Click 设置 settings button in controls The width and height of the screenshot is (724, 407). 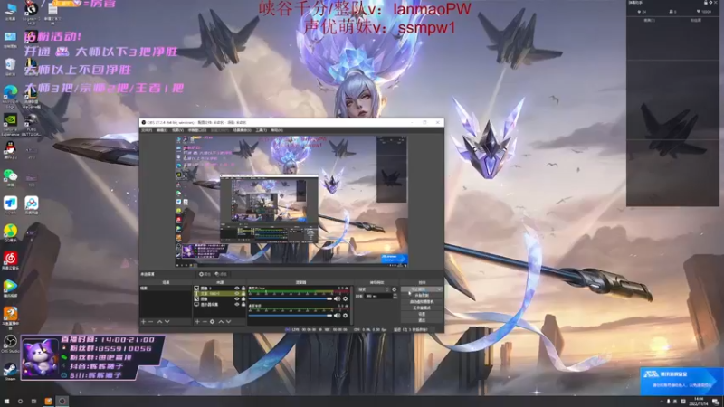coord(422,314)
